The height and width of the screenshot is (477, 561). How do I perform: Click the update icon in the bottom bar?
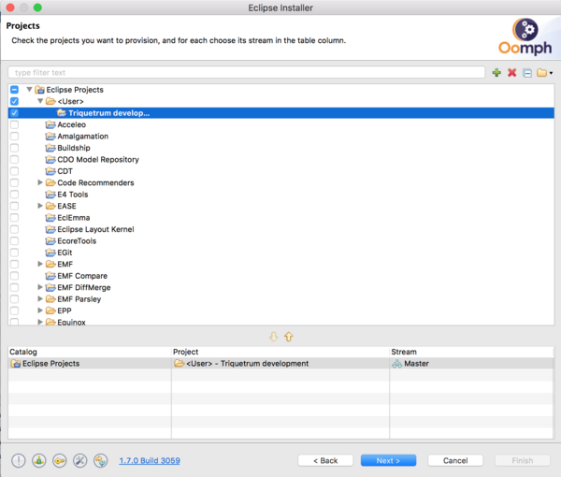(x=101, y=460)
